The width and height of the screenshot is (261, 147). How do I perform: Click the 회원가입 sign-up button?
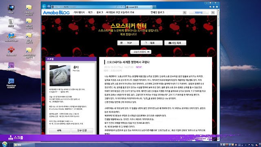199,13
